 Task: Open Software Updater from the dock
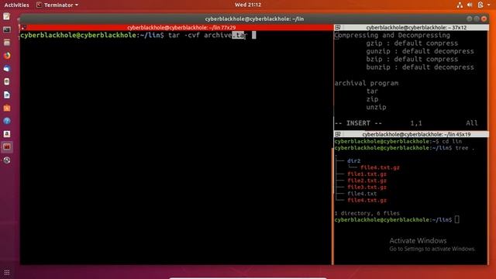[x=7, y=160]
